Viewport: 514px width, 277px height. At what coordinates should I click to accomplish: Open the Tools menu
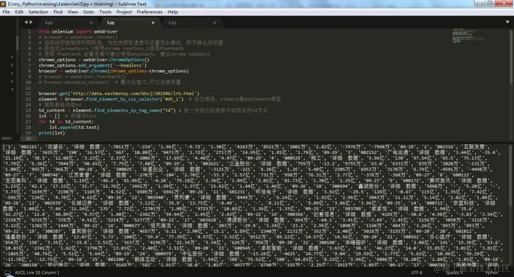click(105, 12)
